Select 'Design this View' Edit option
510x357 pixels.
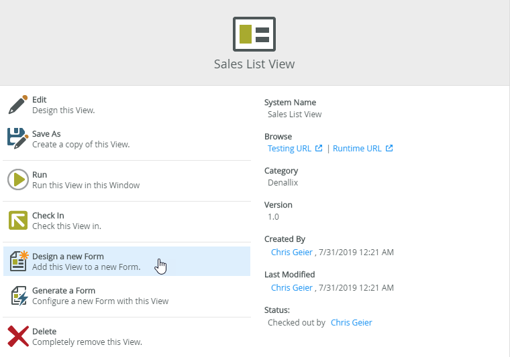tap(64, 111)
